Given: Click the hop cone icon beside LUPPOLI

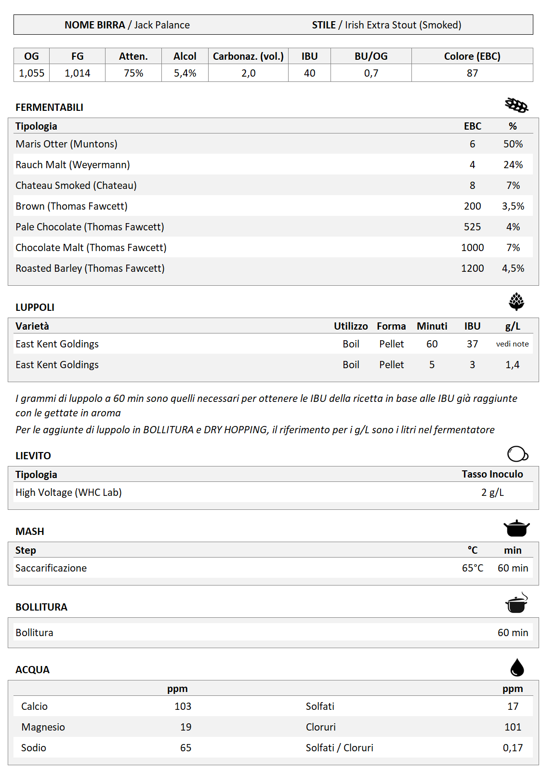Looking at the screenshot, I should (516, 302).
